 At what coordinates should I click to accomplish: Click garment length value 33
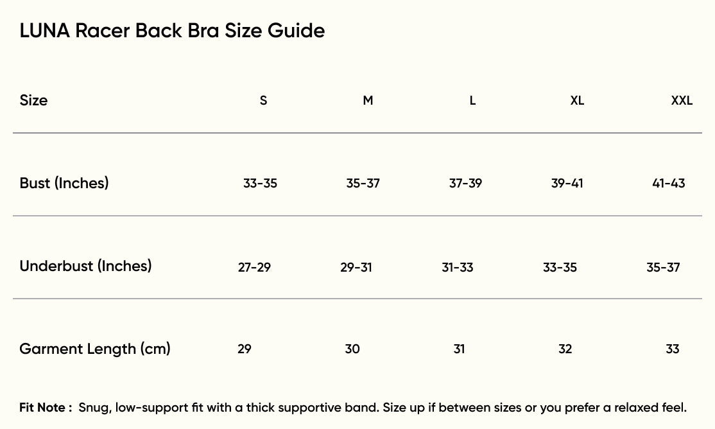point(672,349)
